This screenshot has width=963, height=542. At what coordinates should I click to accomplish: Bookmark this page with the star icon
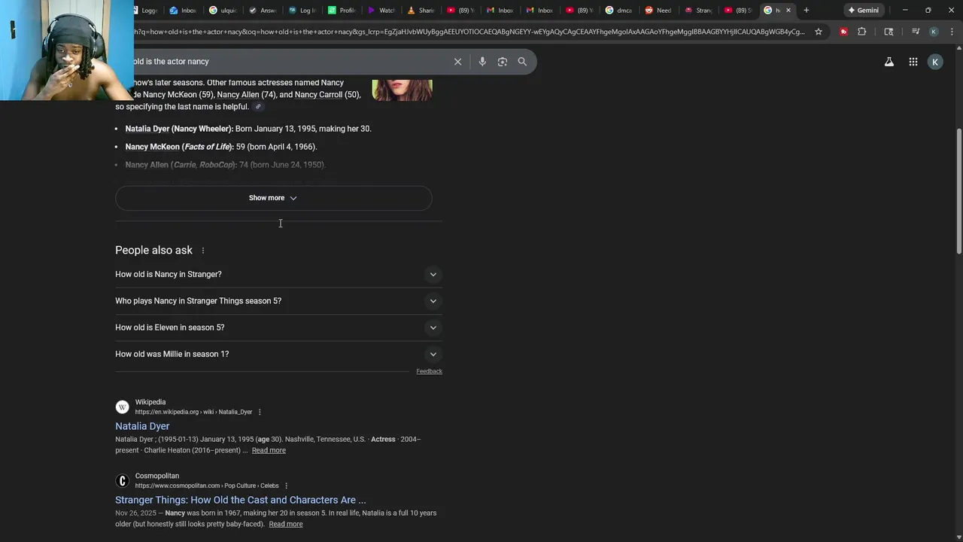point(819,32)
